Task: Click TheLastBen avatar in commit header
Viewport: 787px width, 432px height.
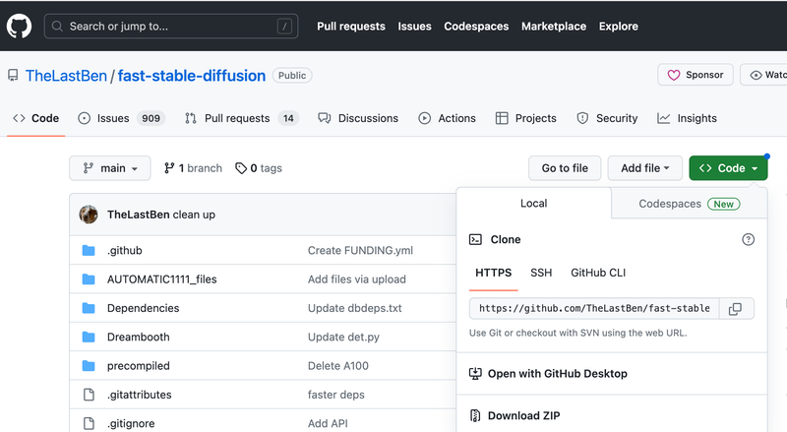Action: [x=89, y=215]
